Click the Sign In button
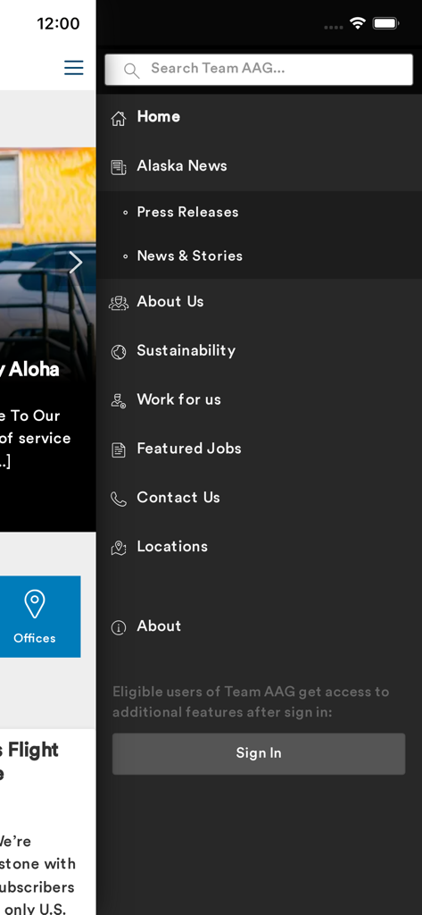The image size is (422, 915). [259, 753]
